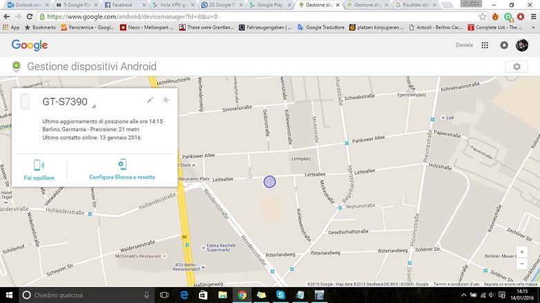Click the flame extension icon
540x303 pixels.
coord(495,17)
